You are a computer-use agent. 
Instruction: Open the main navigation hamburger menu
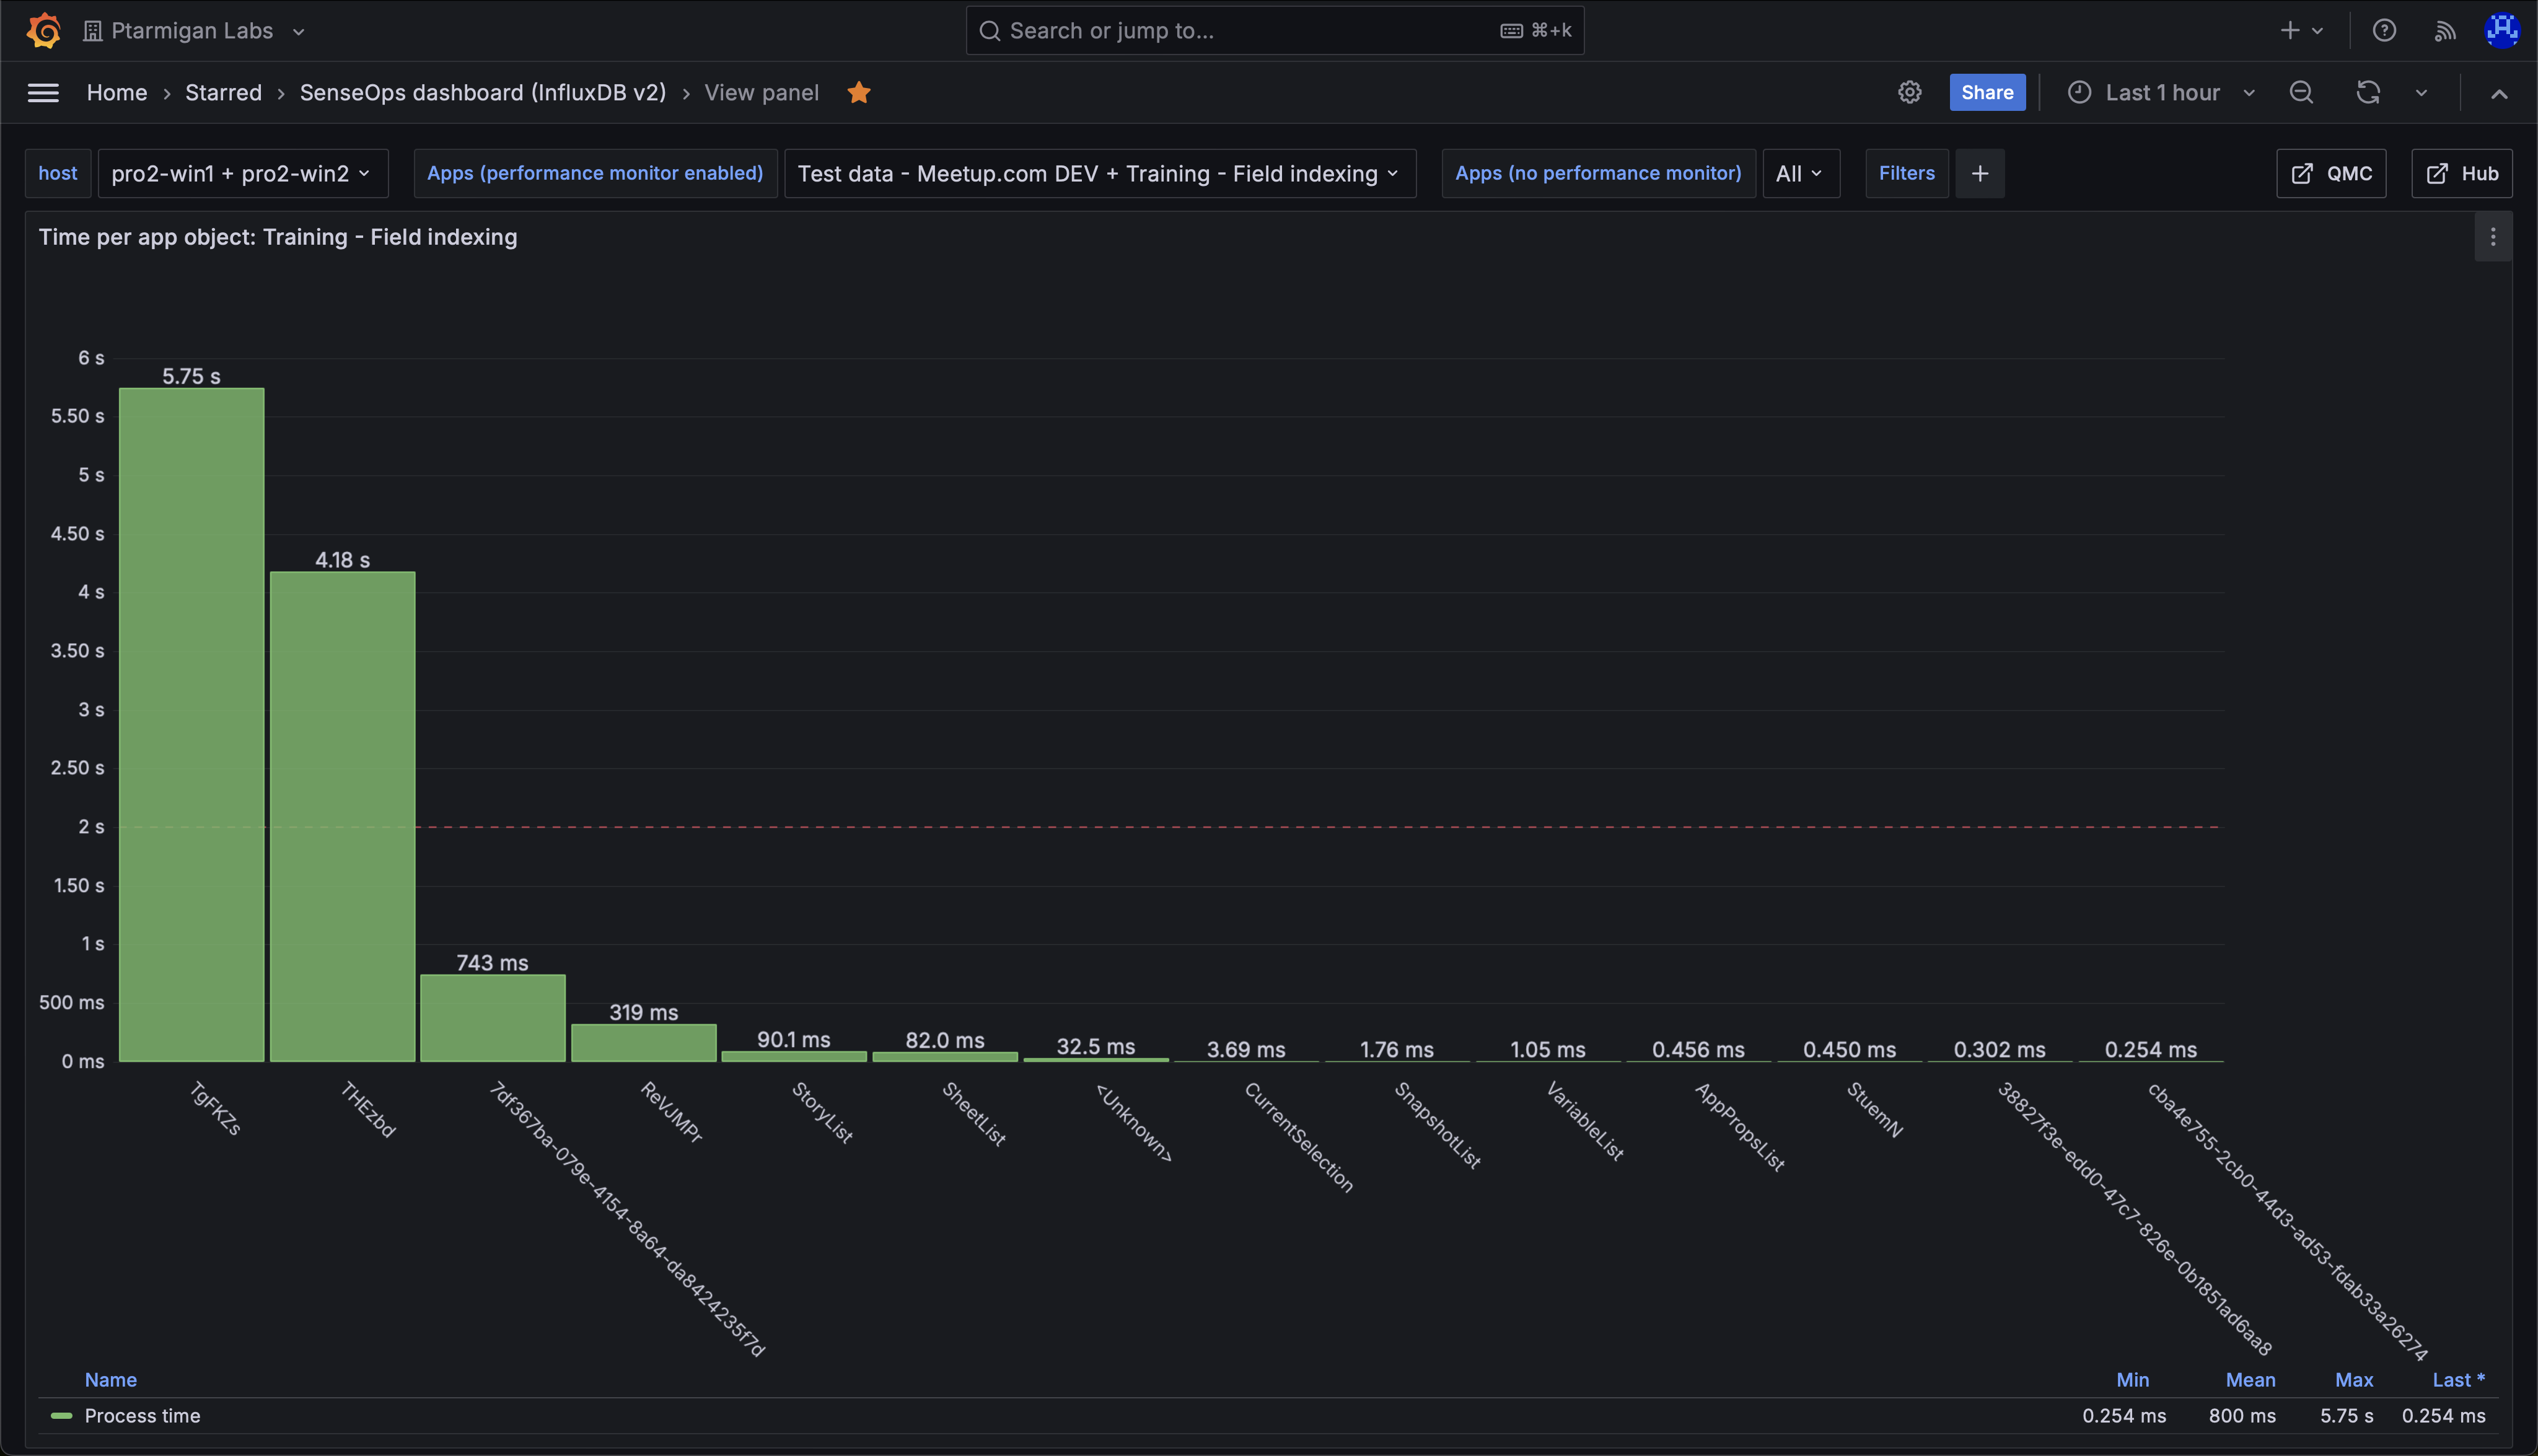[x=43, y=92]
